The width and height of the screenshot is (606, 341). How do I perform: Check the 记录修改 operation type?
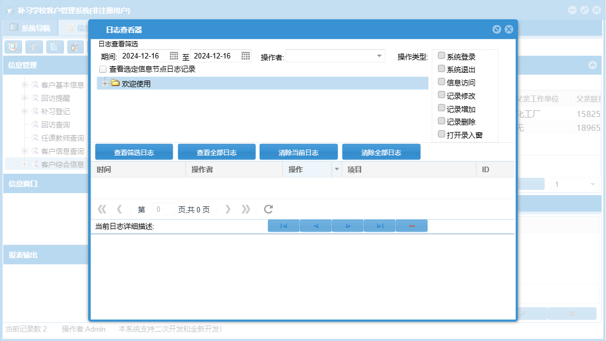(x=441, y=95)
